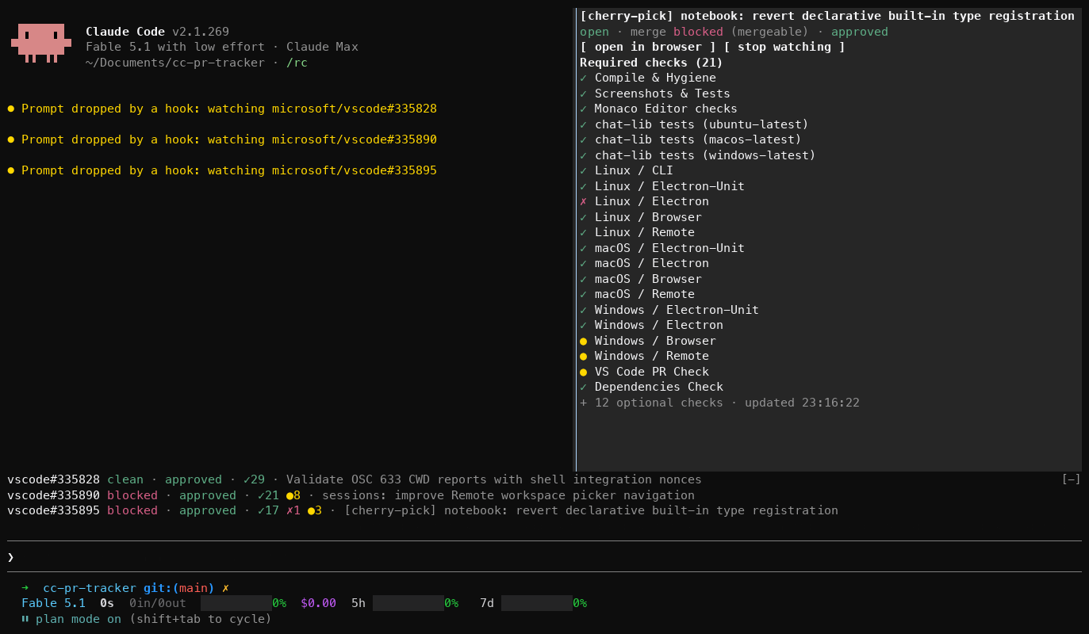Image resolution: width=1089 pixels, height=634 pixels.
Task: Toggle plan mode on indicator
Action: tap(79, 619)
